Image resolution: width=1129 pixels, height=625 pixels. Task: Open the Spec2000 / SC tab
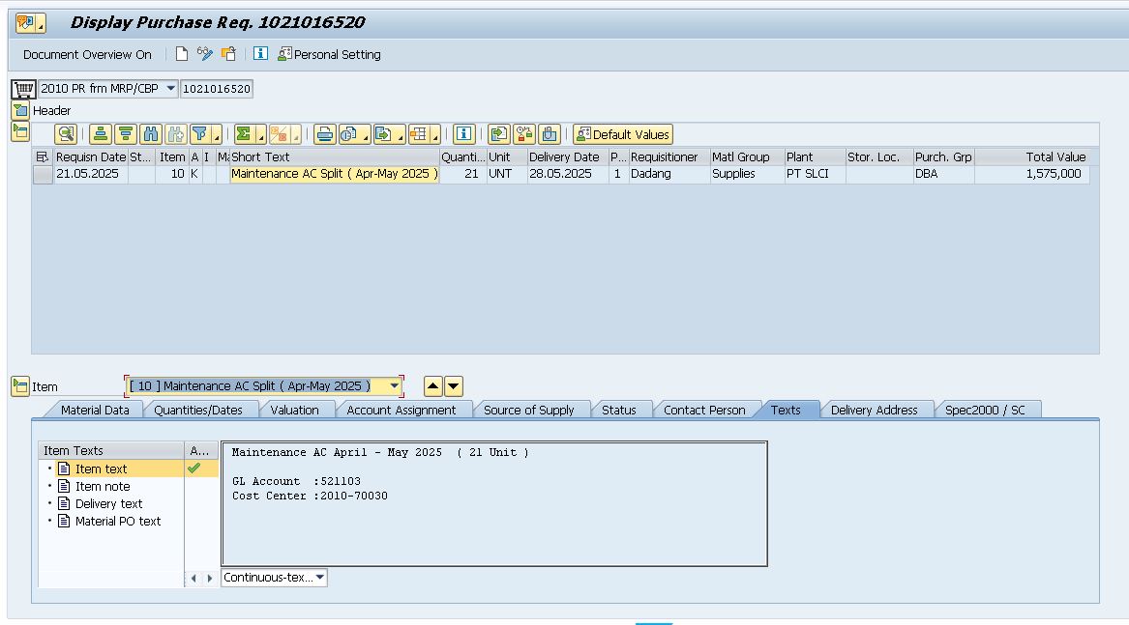pyautogui.click(x=984, y=410)
